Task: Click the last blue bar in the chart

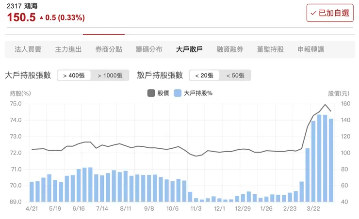Action: pos(331,160)
